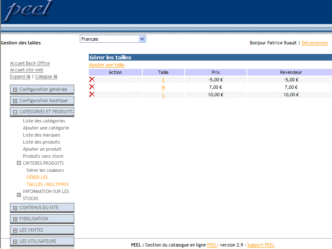
Task: Open Gérer les couleurs menu item
Action: (45, 170)
